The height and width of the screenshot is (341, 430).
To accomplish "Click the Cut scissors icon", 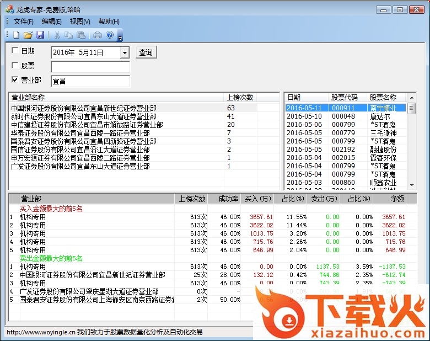I will [x=57, y=35].
